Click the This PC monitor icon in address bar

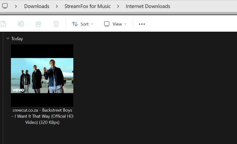(x=5, y=6)
